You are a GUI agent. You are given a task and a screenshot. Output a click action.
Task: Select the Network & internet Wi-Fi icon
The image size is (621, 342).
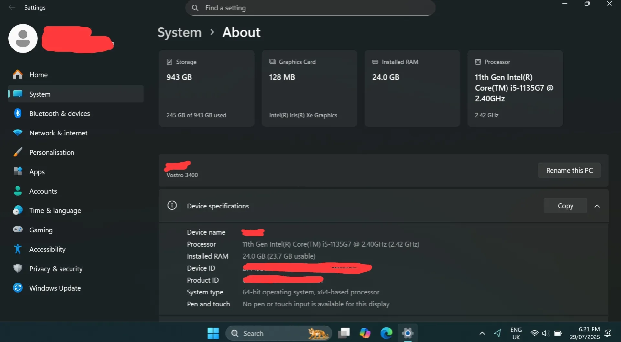pyautogui.click(x=18, y=133)
